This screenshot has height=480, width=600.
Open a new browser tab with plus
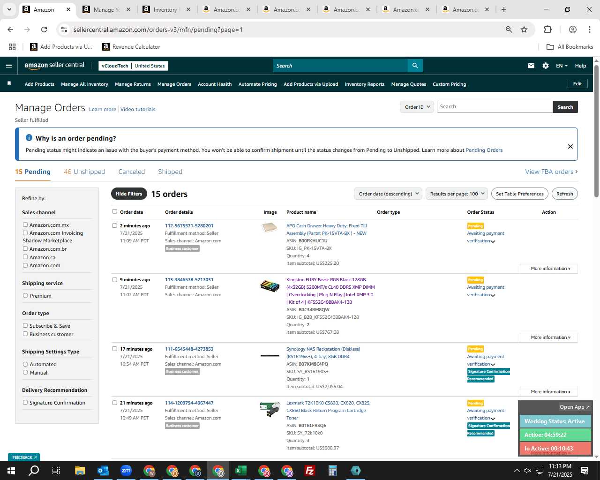(x=504, y=9)
